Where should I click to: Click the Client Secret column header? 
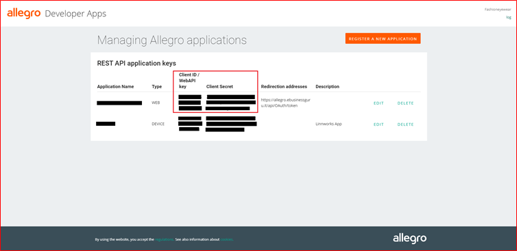(219, 87)
